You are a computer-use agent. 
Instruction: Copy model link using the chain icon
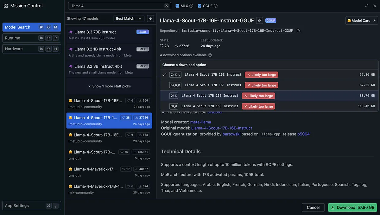coord(259,21)
